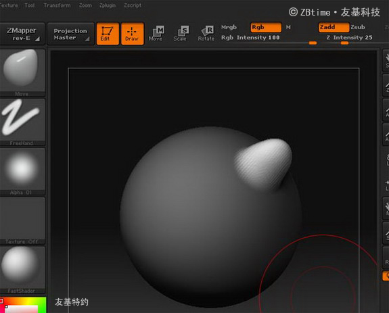Viewport: 389px width, 313px height.
Task: Open the Tool menu
Action: pos(30,5)
